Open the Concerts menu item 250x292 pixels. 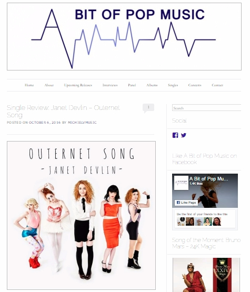[x=195, y=85]
